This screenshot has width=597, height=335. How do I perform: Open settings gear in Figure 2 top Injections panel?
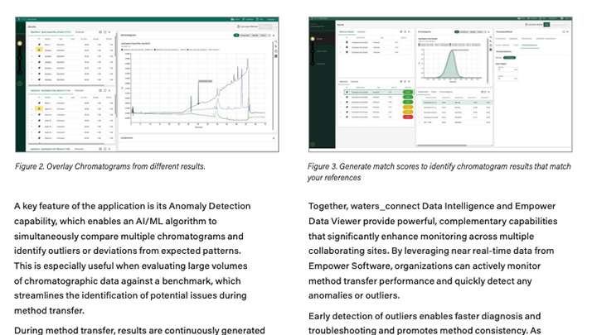[99, 33]
